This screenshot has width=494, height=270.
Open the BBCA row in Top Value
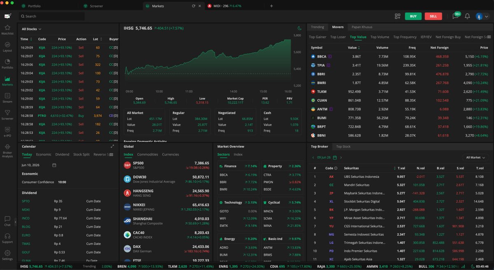[400, 56]
